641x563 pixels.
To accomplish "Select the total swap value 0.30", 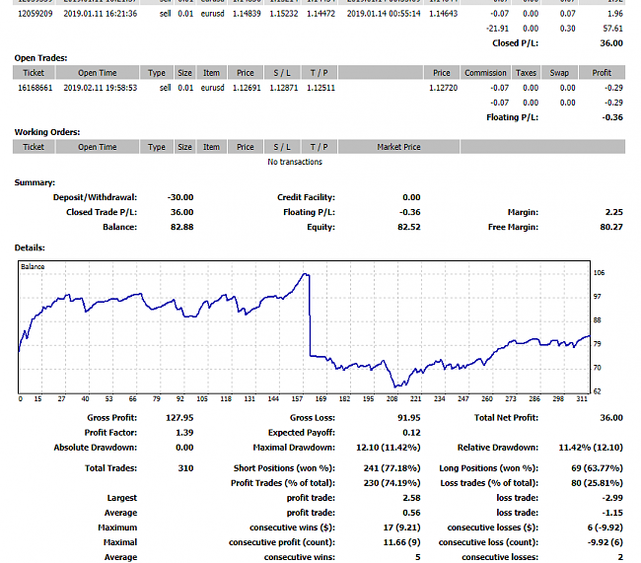I will tap(567, 29).
